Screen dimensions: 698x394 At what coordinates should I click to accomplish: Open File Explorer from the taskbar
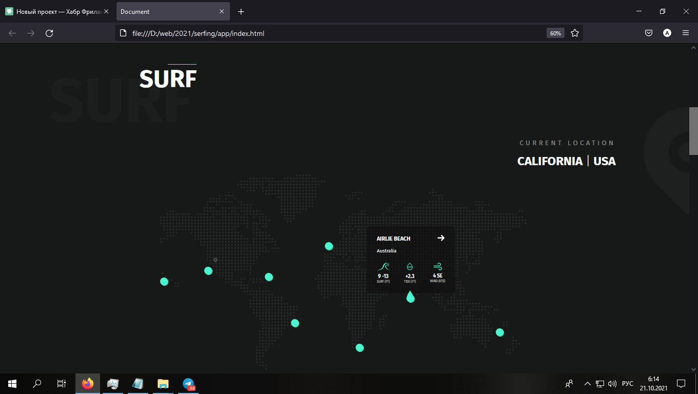point(163,383)
